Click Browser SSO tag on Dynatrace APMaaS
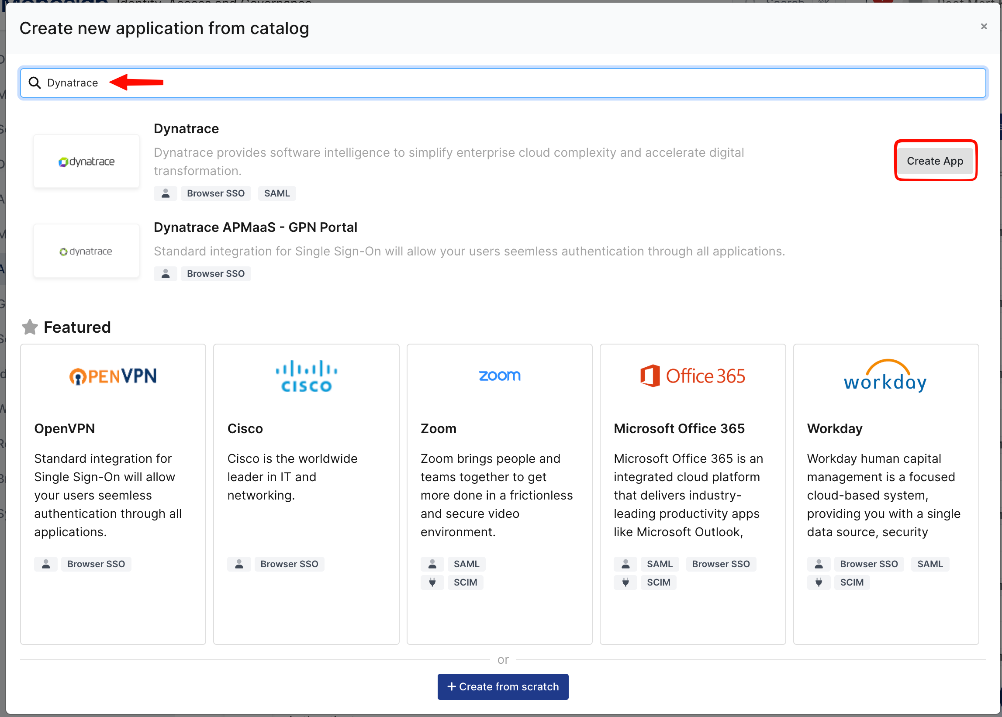Screen dimensions: 1002x717 (x=215, y=274)
